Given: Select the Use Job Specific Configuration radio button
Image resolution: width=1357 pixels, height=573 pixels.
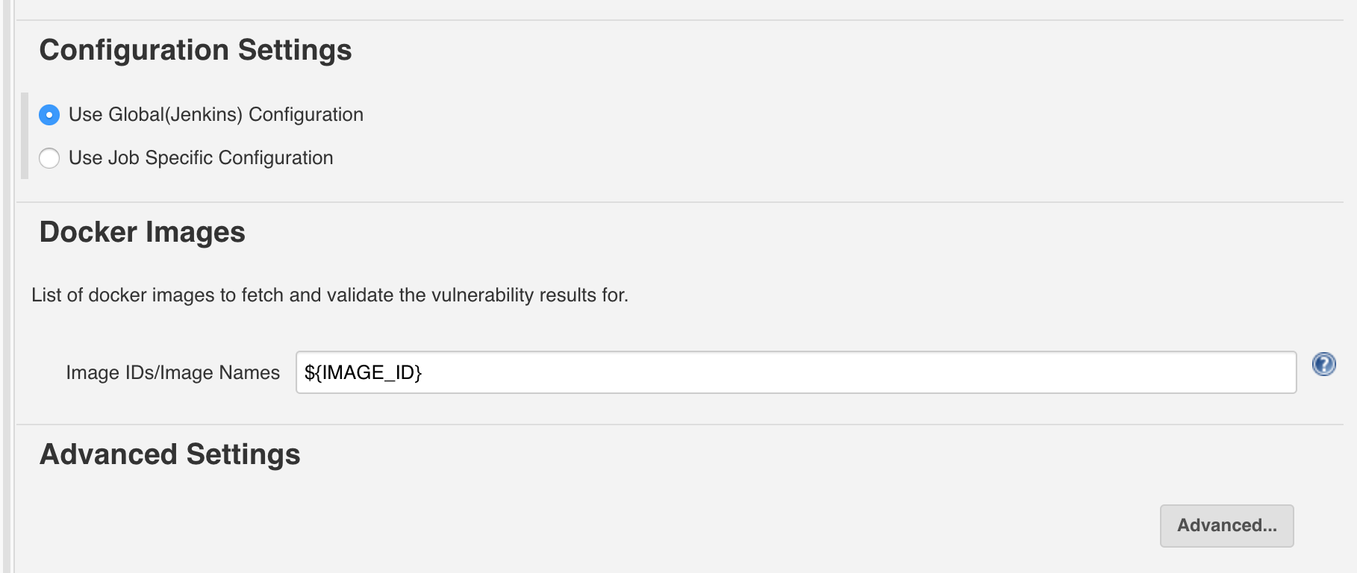Looking at the screenshot, I should [49, 158].
